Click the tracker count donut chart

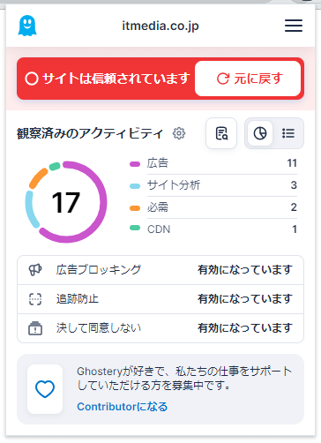tap(66, 202)
